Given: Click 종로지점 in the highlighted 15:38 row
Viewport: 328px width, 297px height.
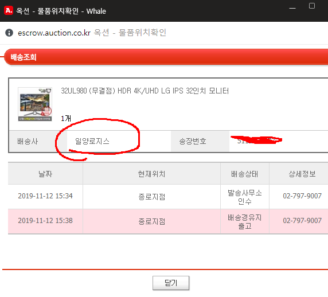Looking at the screenshot, I should point(151,221).
